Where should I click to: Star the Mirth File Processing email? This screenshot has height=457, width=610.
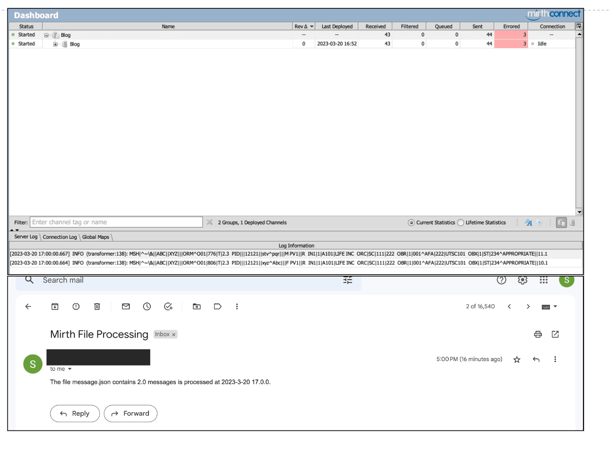[x=517, y=360]
